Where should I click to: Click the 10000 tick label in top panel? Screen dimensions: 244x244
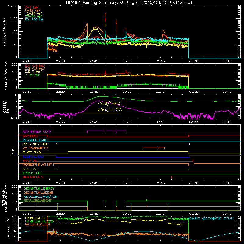[13, 6]
